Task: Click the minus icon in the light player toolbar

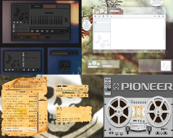Action: pos(155,16)
